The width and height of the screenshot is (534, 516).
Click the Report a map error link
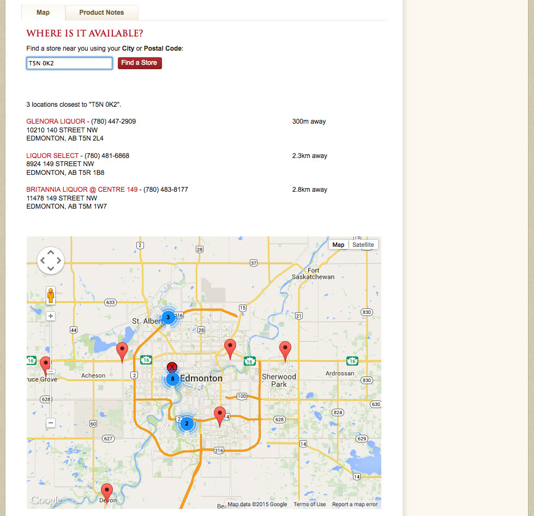click(x=355, y=505)
